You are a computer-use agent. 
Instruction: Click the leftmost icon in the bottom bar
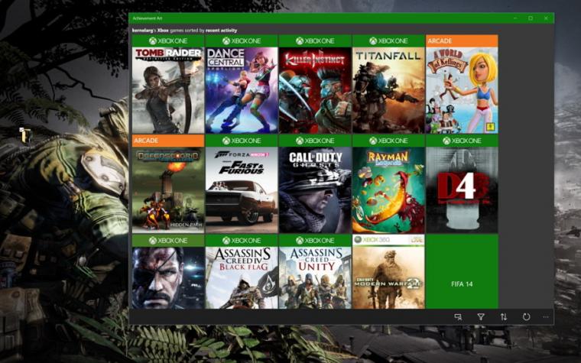pos(458,317)
